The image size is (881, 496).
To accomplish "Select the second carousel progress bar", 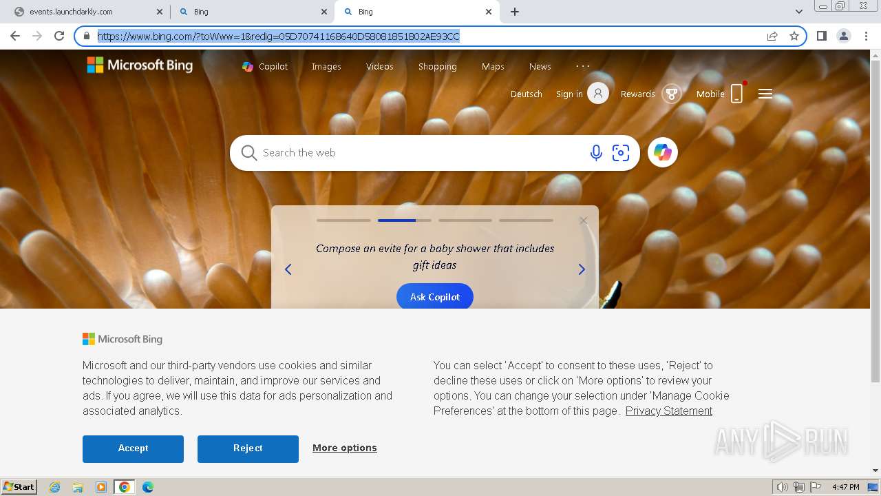I will 405,220.
